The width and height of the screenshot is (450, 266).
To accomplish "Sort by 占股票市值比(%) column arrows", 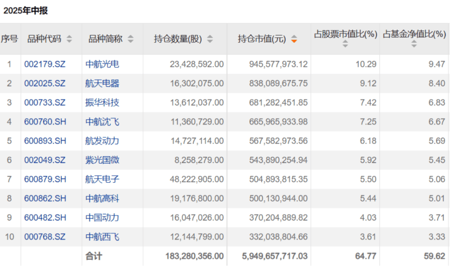I will click(x=345, y=44).
